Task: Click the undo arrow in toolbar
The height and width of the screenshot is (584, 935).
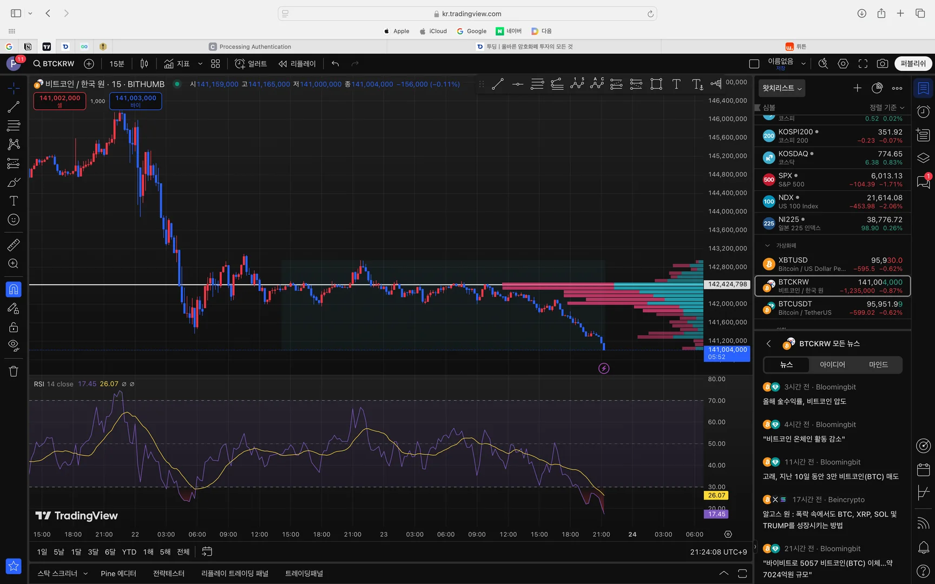Action: tap(335, 64)
